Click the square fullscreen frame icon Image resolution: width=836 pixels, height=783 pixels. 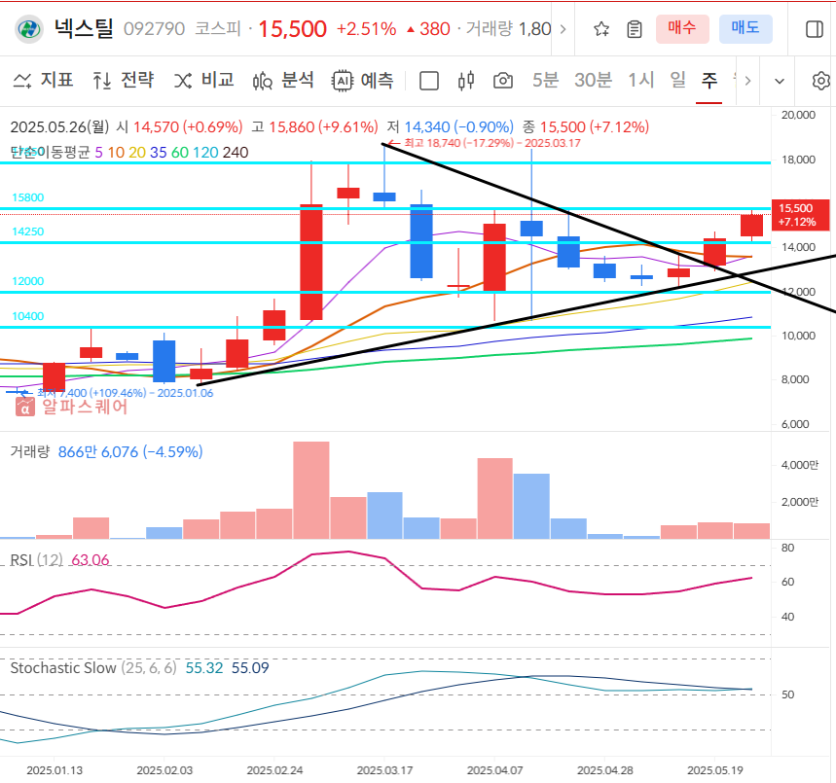(x=429, y=81)
